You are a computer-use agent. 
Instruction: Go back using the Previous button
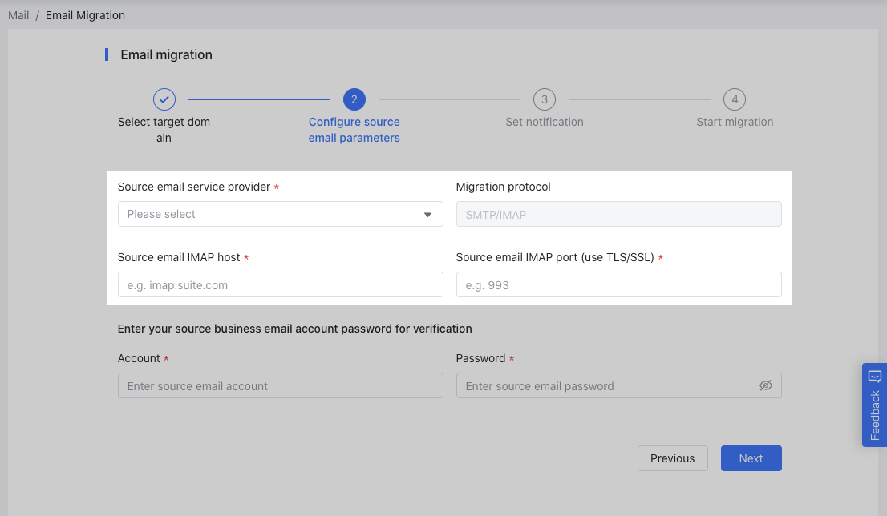[x=672, y=458]
